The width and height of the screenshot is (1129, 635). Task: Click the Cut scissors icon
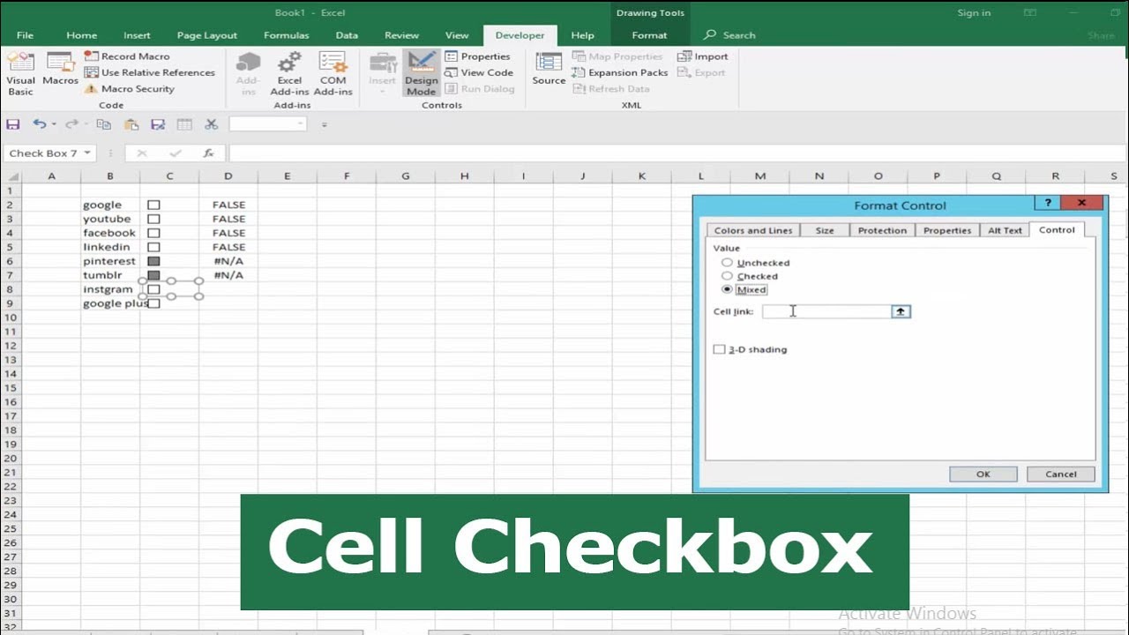pyautogui.click(x=211, y=124)
